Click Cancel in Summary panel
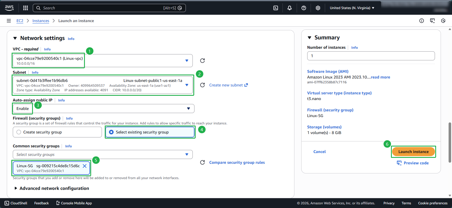This screenshot has height=208, width=452. click(x=319, y=152)
